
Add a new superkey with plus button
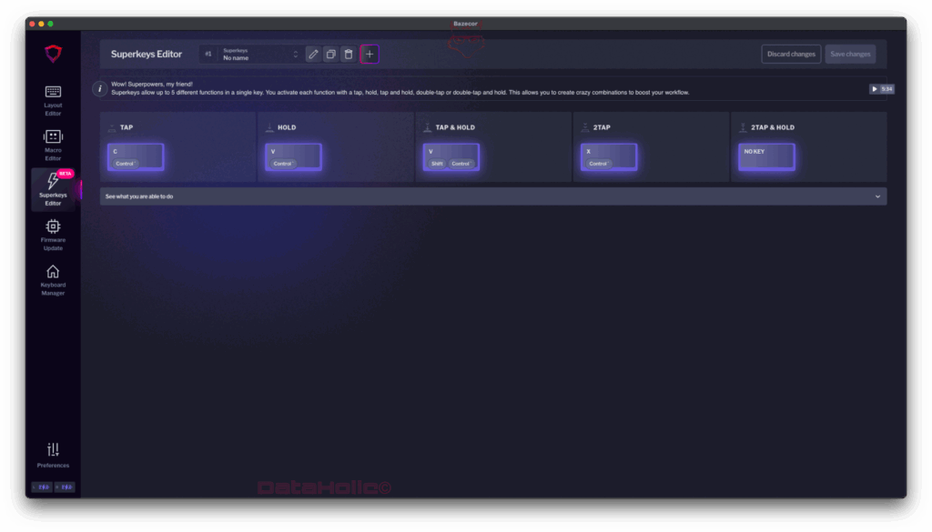point(370,55)
